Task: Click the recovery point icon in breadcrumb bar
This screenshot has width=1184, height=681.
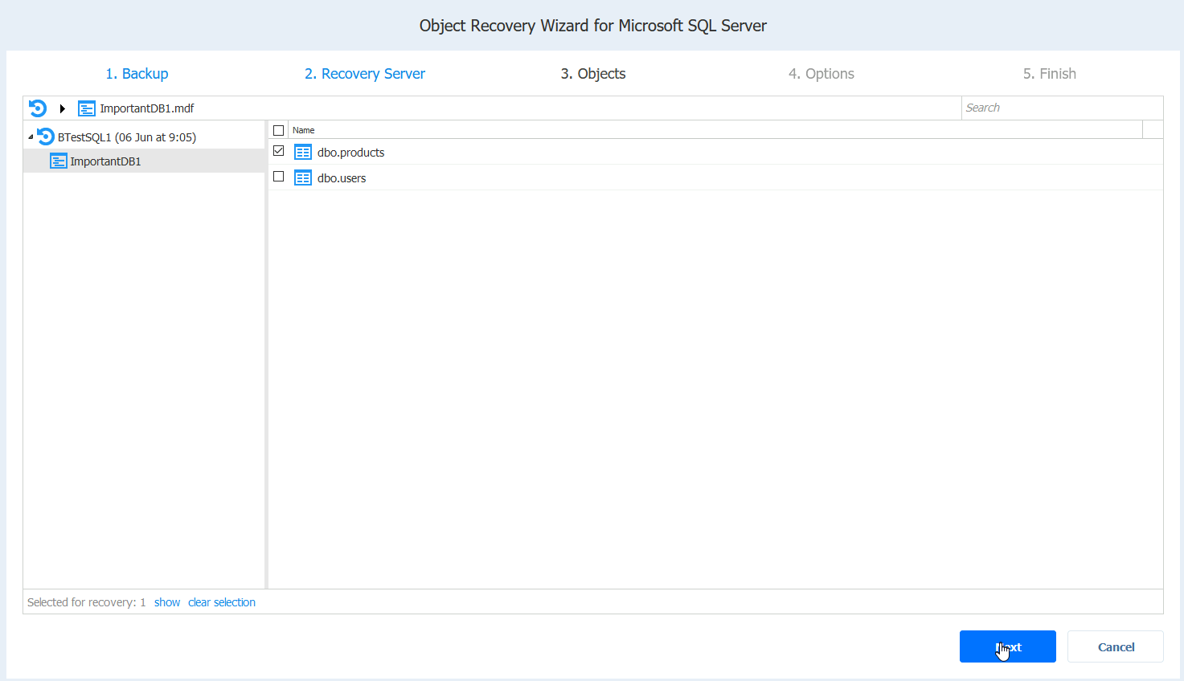Action: [x=38, y=108]
